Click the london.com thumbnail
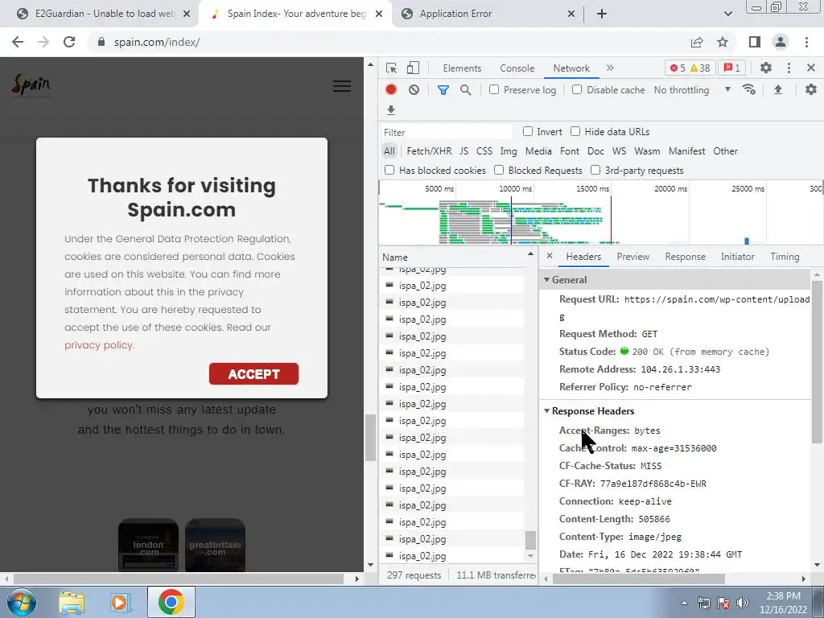Image resolution: width=824 pixels, height=618 pixels. coord(148,545)
